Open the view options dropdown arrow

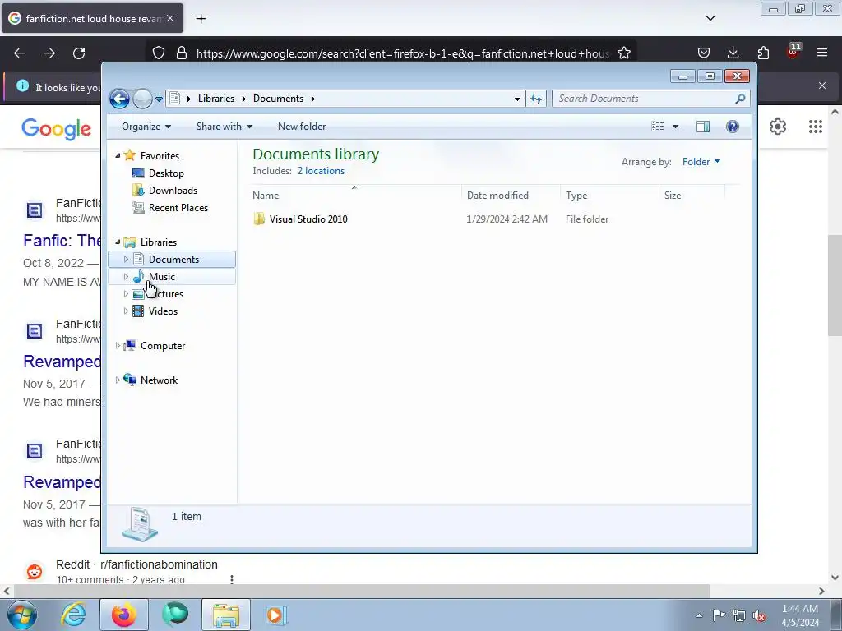tap(676, 127)
